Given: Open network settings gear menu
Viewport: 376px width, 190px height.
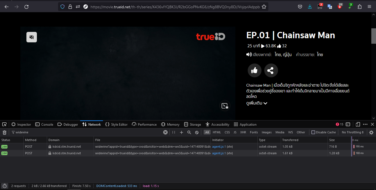Looking at the screenshot, I should 371,132.
